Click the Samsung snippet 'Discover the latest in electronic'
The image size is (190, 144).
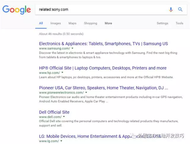[108, 55]
